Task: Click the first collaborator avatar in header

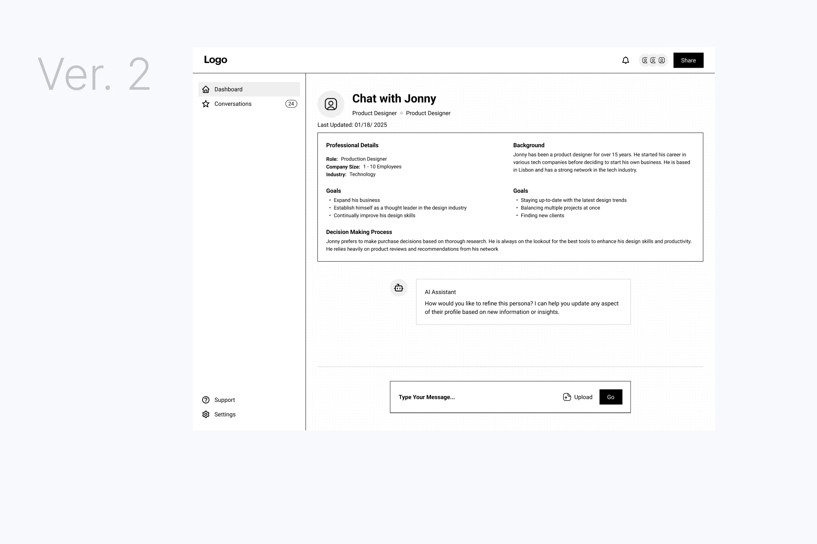Action: pos(645,60)
